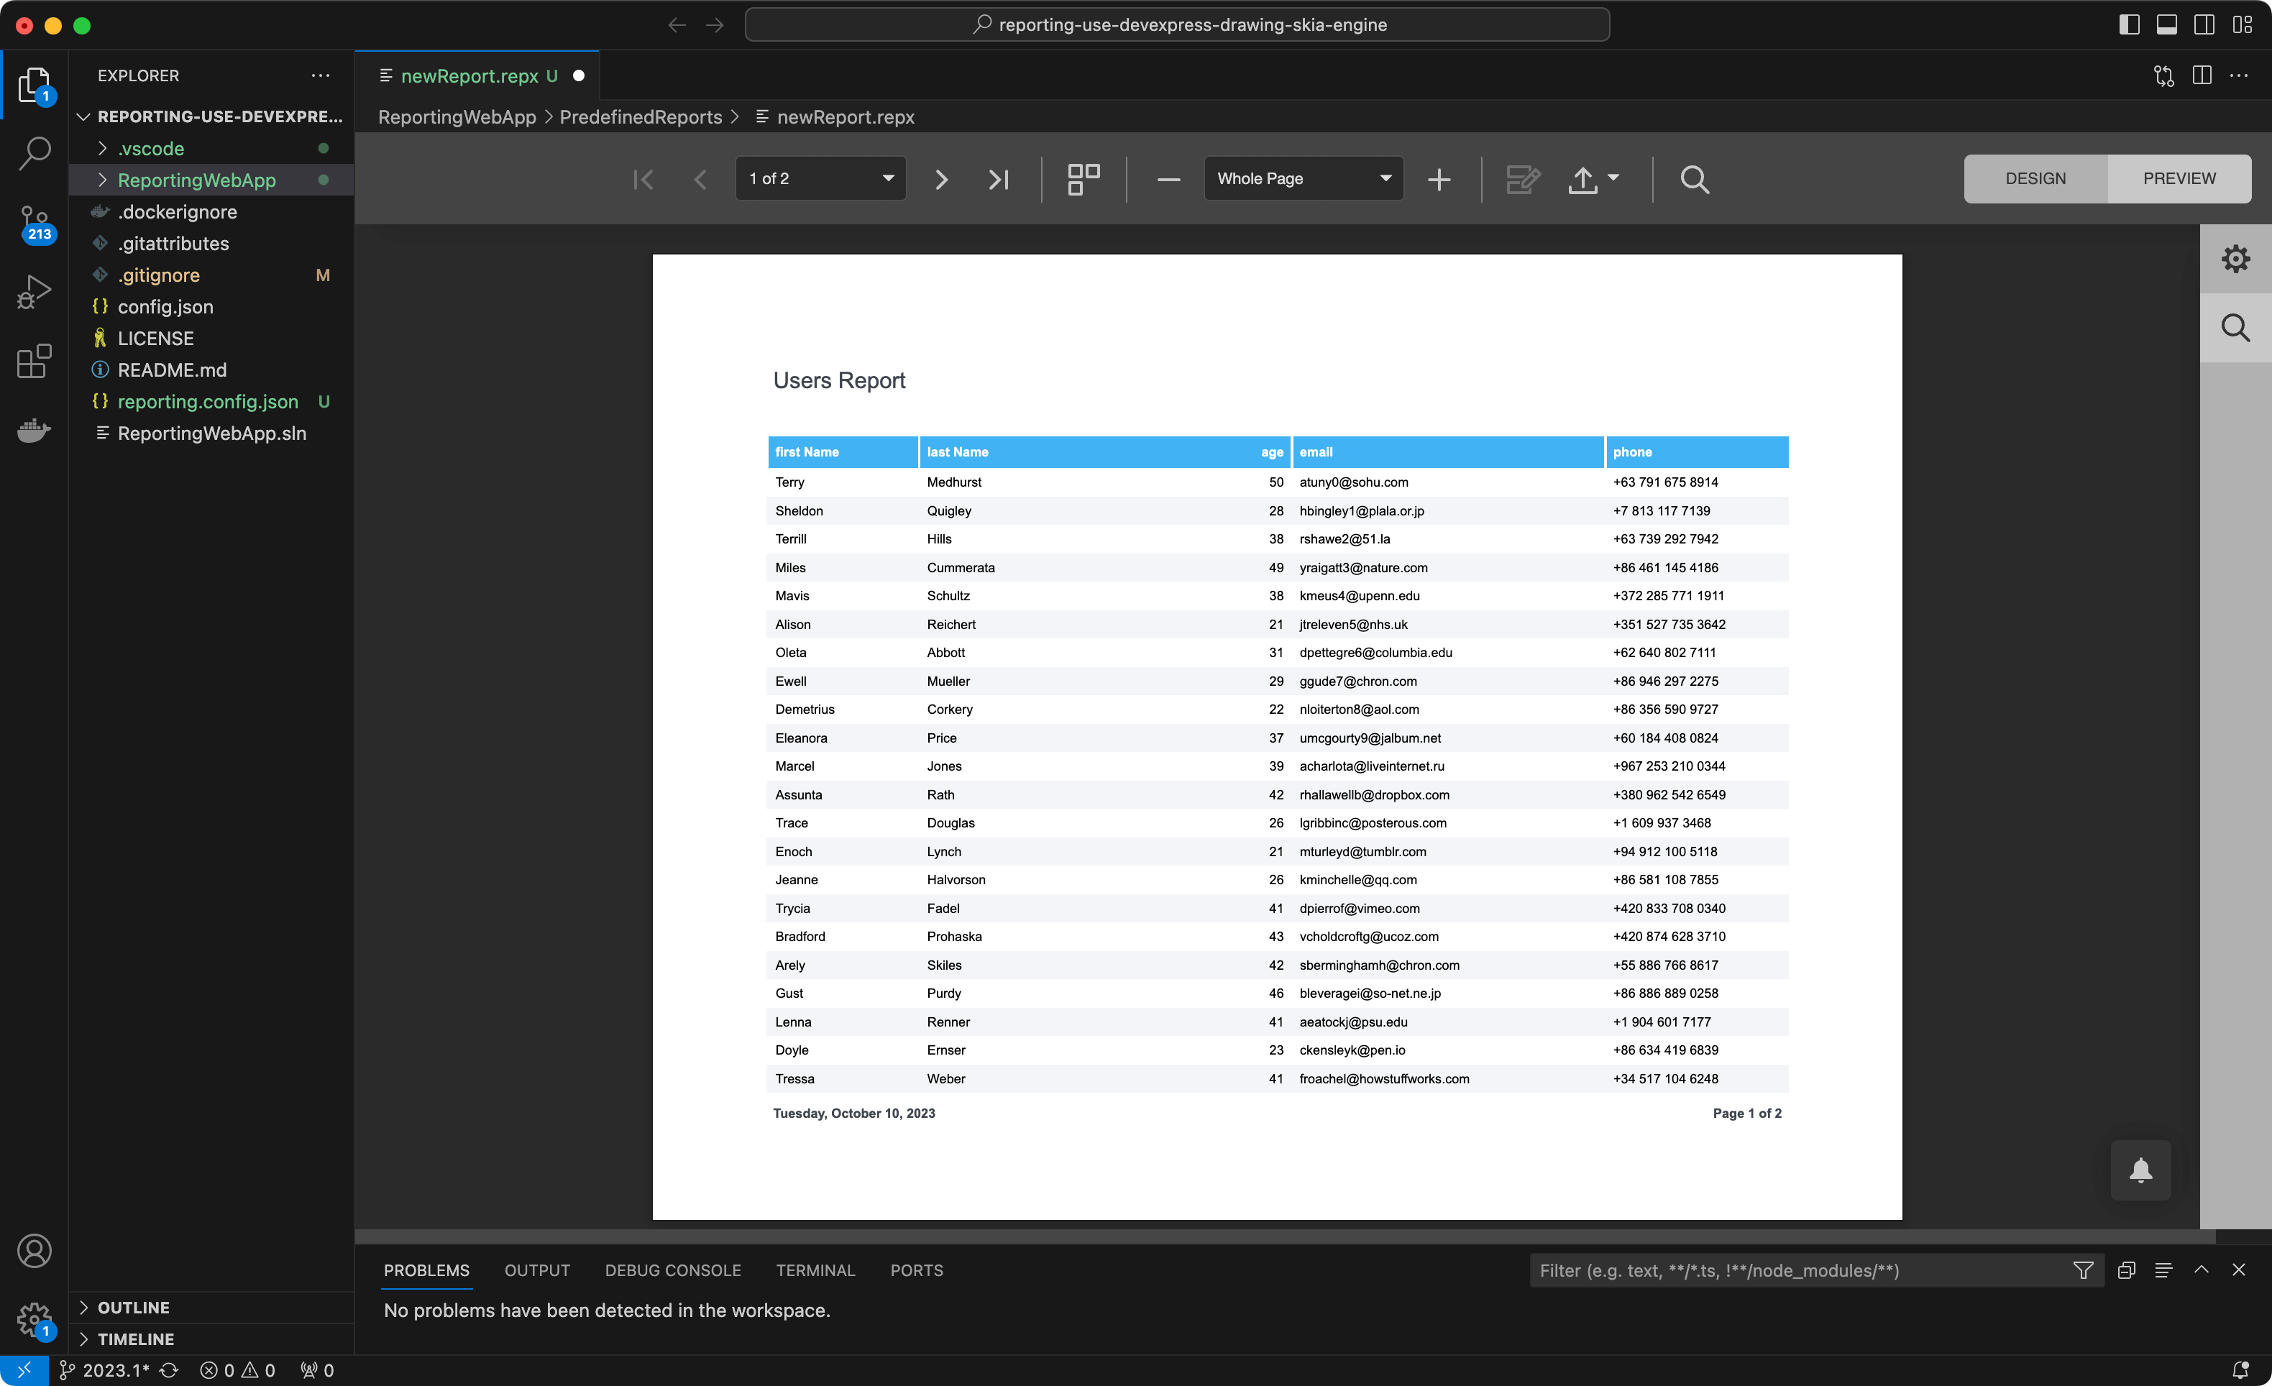Click the search icon in toolbar
Screen dimensions: 2272x1386
click(x=1692, y=178)
